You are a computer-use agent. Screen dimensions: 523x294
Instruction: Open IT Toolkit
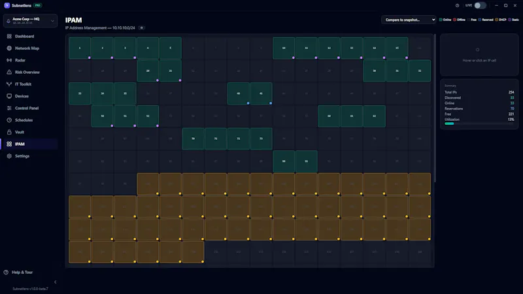tap(30, 84)
